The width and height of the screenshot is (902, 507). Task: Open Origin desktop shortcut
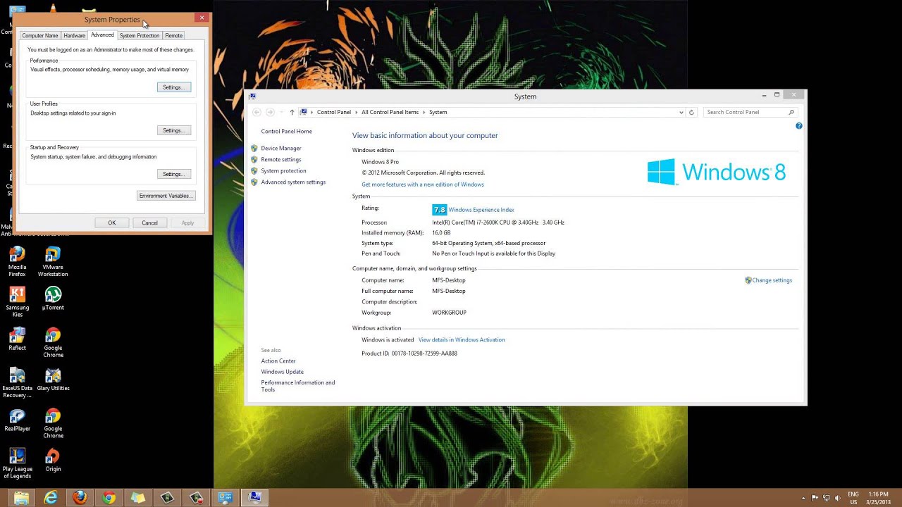[53, 459]
